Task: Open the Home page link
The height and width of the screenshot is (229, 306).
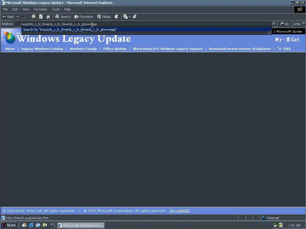Action: pyautogui.click(x=10, y=49)
